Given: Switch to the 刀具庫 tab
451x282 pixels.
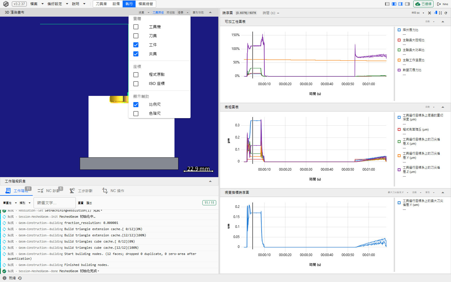Looking at the screenshot, I should tap(101, 4).
